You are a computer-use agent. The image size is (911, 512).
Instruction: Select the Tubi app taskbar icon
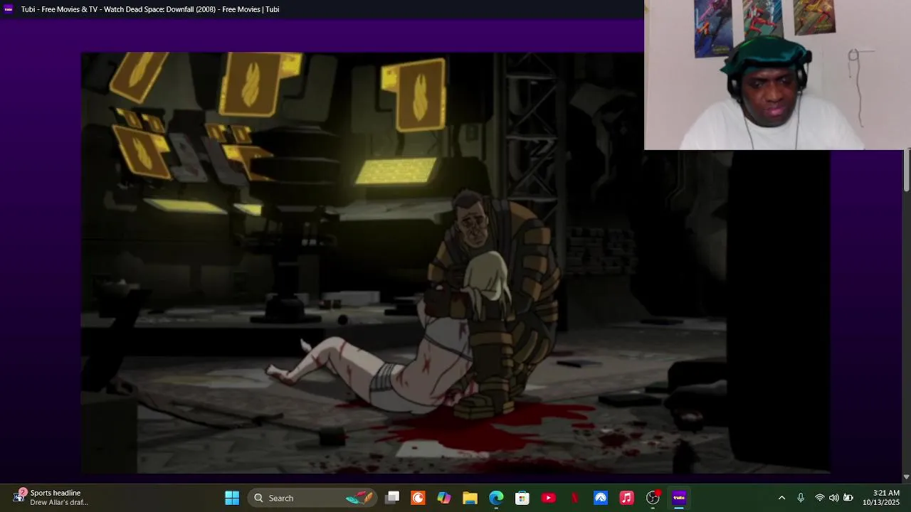tap(679, 498)
